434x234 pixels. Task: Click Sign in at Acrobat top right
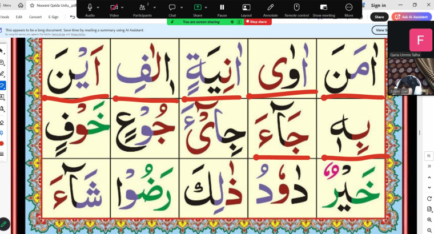pyautogui.click(x=378, y=5)
